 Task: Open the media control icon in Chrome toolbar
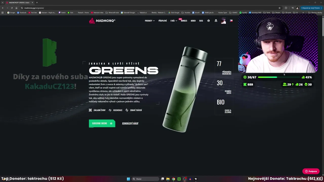coord(293,8)
